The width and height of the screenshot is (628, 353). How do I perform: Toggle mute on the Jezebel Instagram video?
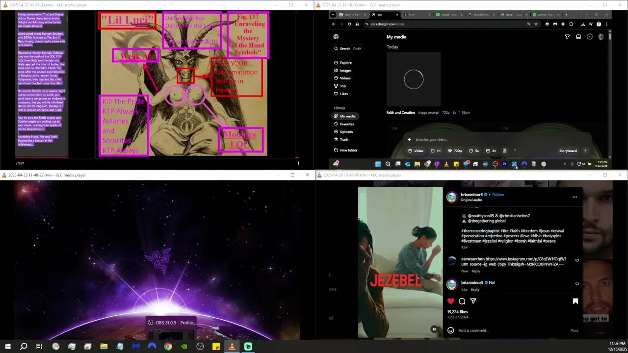tap(434, 329)
